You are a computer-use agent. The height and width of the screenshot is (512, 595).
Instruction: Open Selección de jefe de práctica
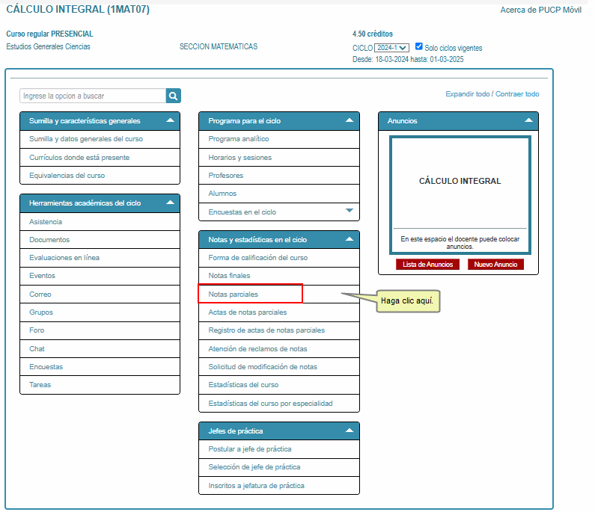[x=279, y=467]
